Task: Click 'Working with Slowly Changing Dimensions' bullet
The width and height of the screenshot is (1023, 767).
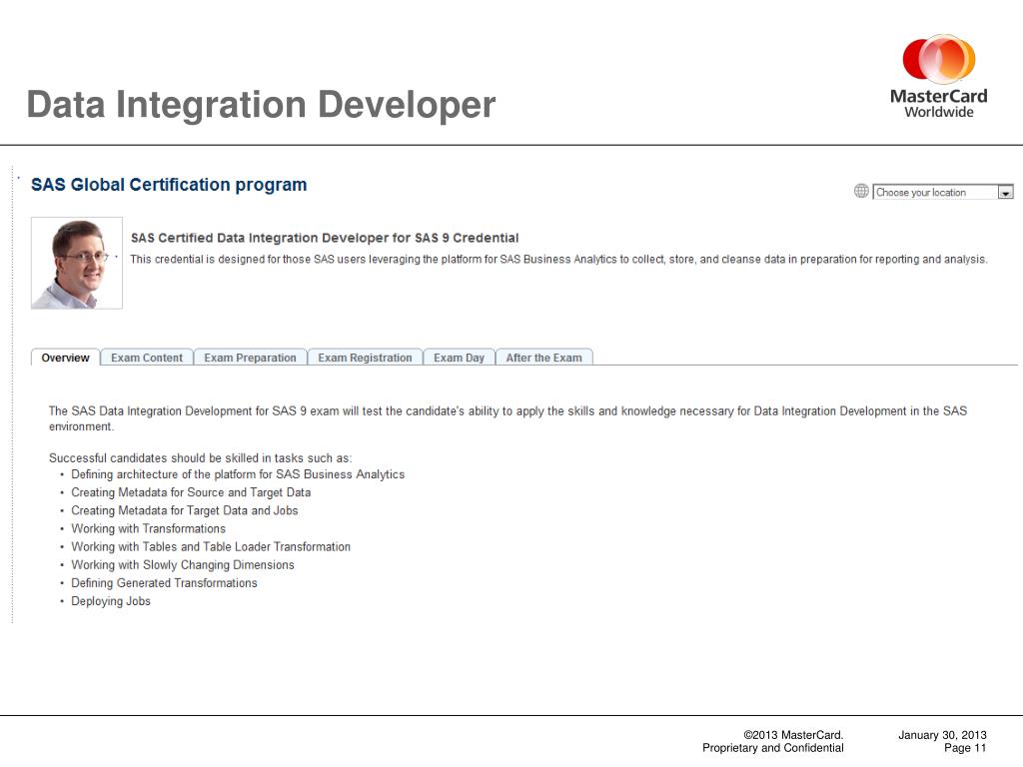Action: [183, 565]
